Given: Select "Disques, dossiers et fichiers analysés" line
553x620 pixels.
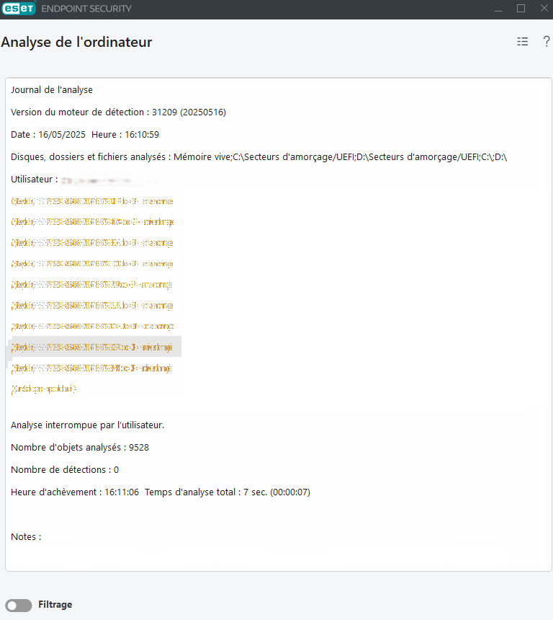Looking at the screenshot, I should (x=258, y=157).
